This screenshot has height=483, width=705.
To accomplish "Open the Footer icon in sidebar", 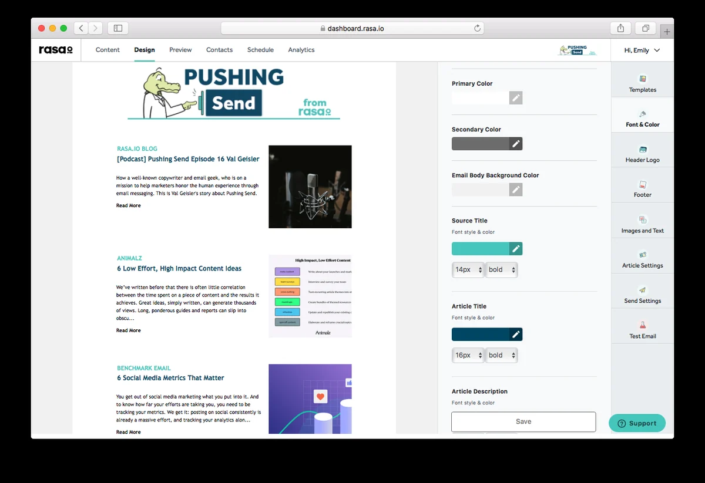I will coord(643,184).
